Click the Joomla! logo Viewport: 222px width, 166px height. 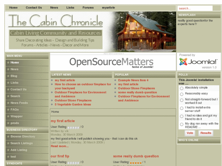pyautogui.click(x=198, y=62)
